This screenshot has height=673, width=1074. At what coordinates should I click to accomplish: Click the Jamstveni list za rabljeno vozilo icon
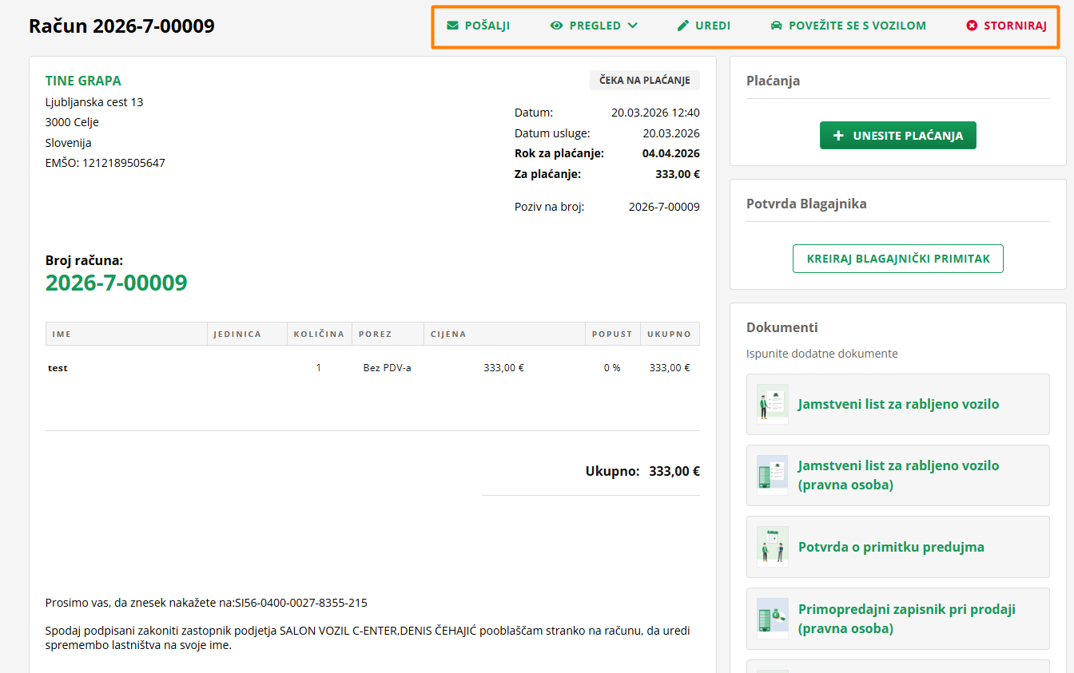click(773, 404)
